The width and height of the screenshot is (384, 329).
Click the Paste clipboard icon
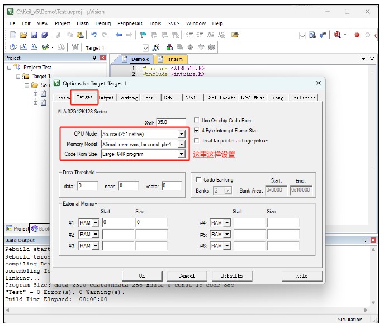coord(80,35)
